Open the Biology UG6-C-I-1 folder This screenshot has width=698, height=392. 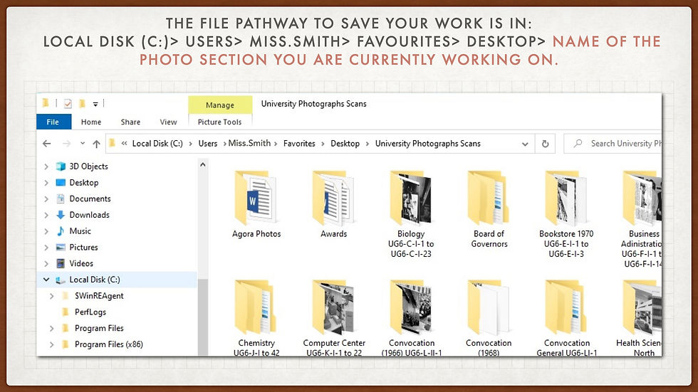tap(411, 213)
